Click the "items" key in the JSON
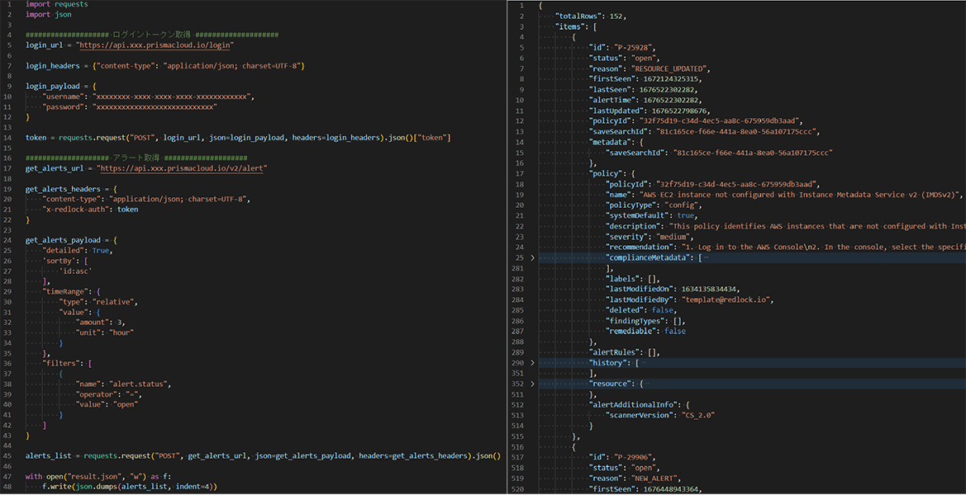Viewport: 966px width, 495px height. [572, 27]
